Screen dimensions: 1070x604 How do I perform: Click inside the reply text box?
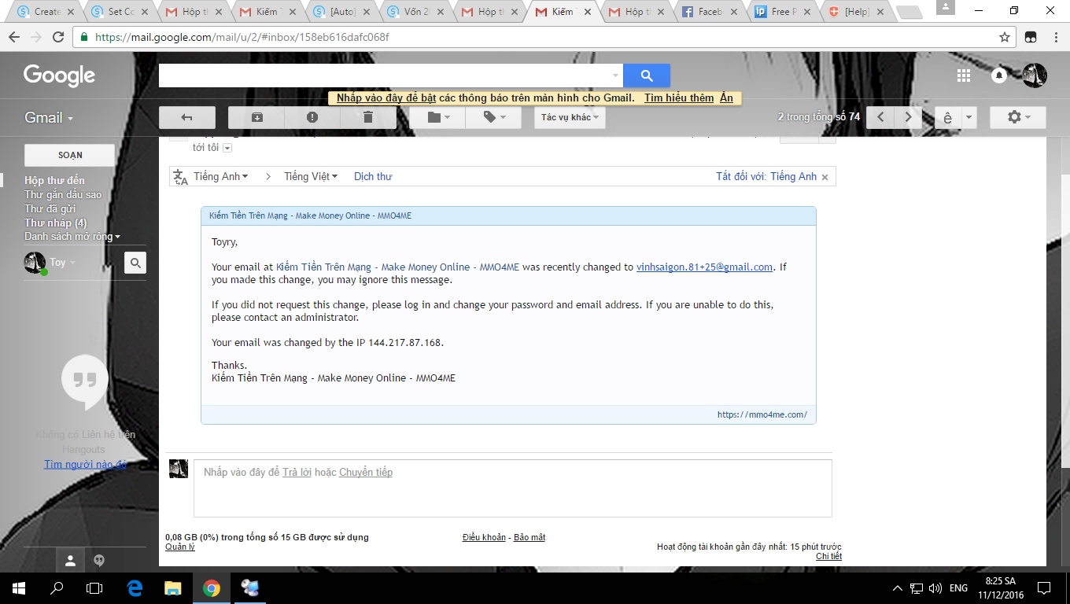513,488
